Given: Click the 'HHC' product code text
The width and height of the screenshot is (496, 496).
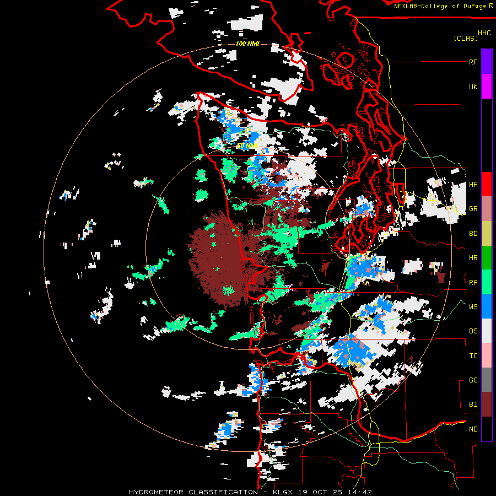Looking at the screenshot, I should (484, 33).
